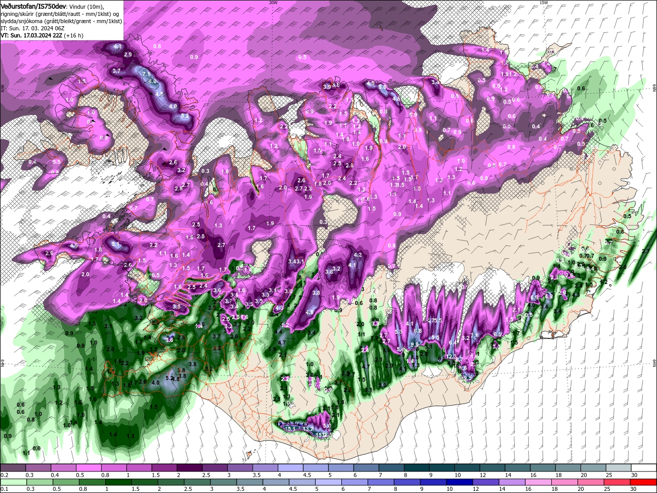Click the 'VT: Sun. 17.03.2024 22Z' valid time

pyautogui.click(x=31, y=35)
